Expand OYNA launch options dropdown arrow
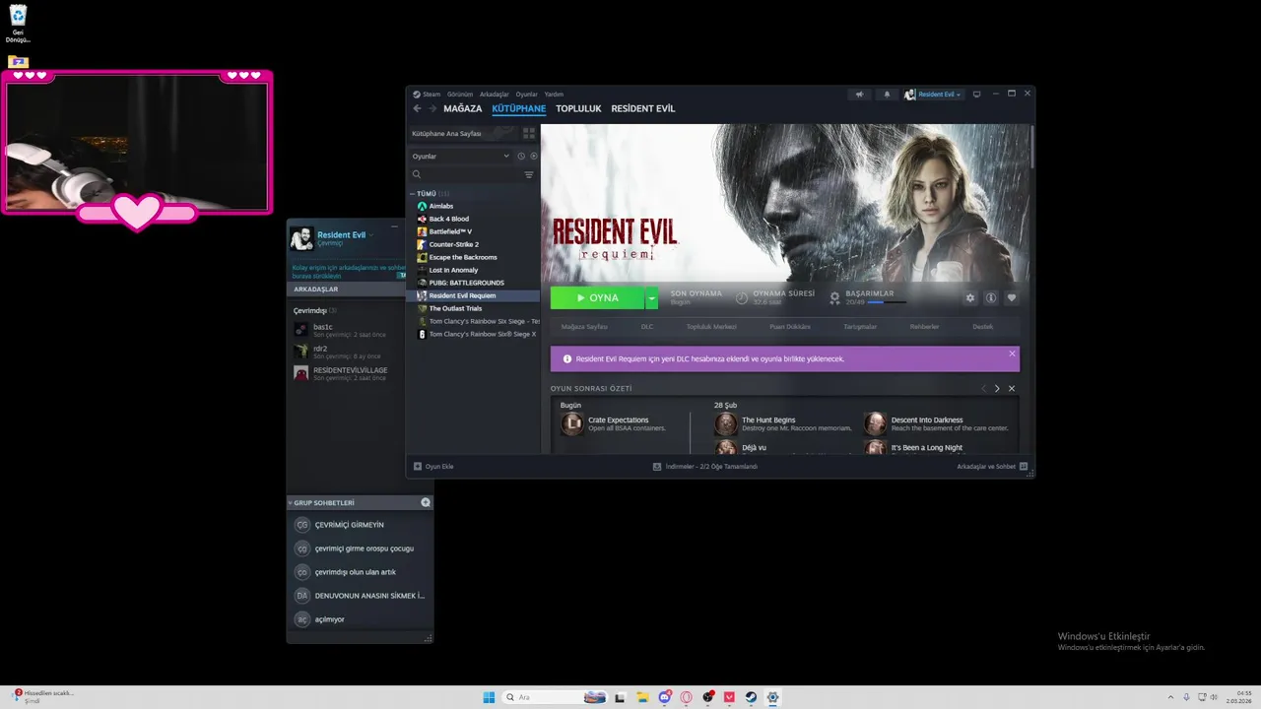Screen dimensions: 1261x709 (651, 298)
